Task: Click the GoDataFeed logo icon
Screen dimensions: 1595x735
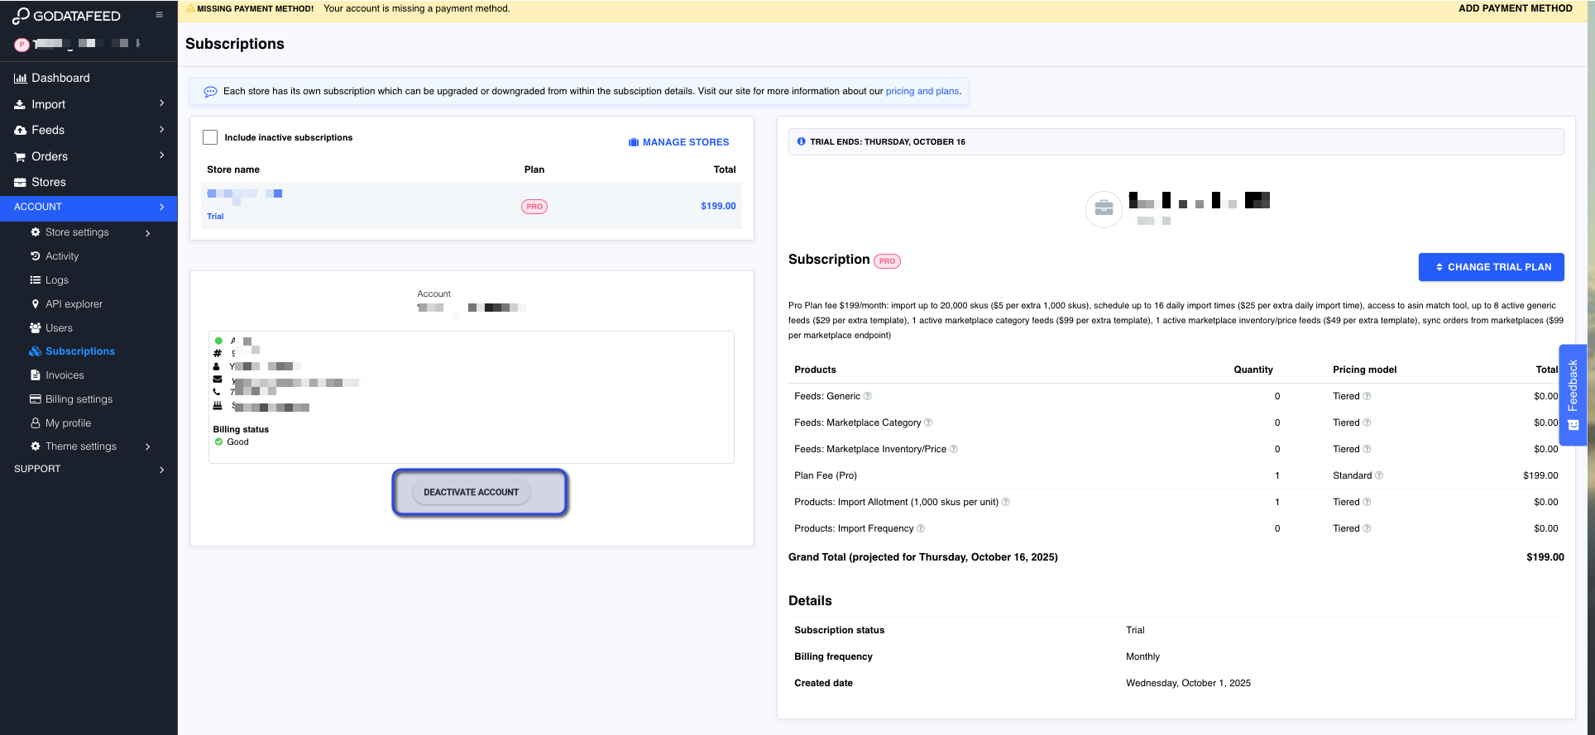Action: coord(21,16)
